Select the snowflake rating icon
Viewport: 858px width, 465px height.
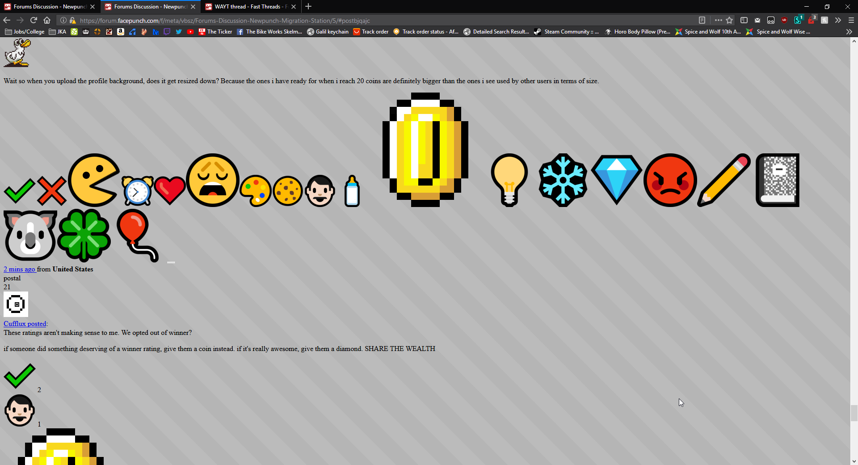(563, 180)
